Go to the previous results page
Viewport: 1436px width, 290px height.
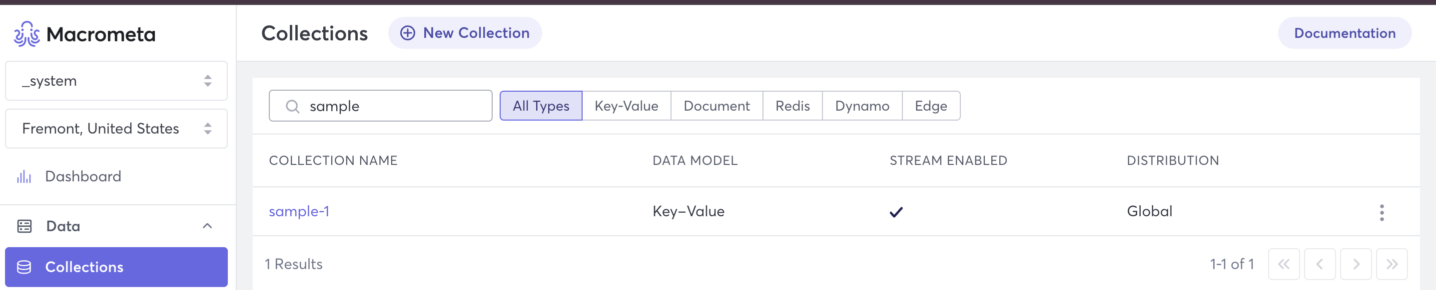[1319, 265]
